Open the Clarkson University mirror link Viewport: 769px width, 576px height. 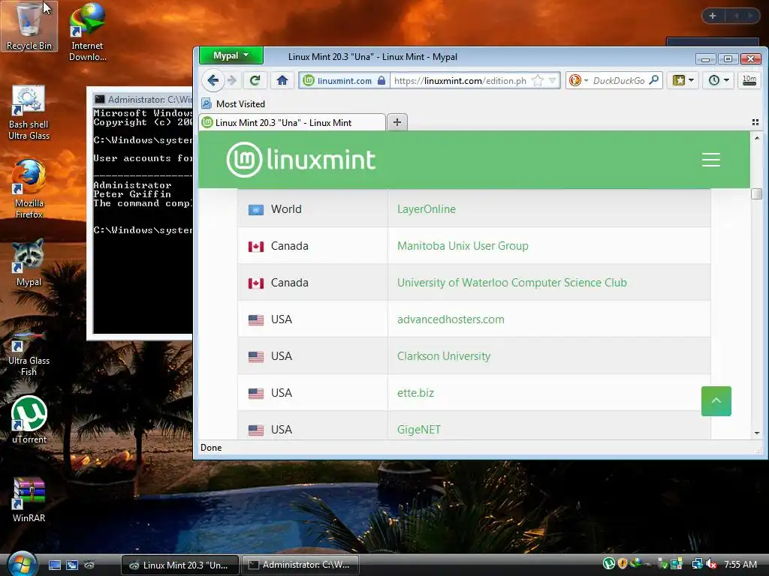click(443, 356)
